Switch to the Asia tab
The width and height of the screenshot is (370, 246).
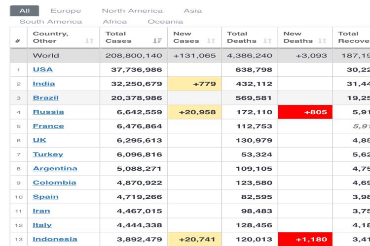(x=193, y=11)
